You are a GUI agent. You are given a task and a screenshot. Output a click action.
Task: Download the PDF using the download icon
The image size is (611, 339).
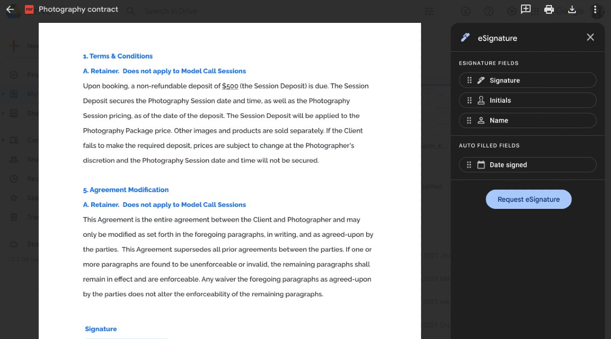[572, 9]
